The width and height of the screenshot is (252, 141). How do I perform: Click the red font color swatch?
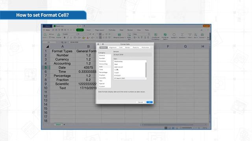point(87,38)
